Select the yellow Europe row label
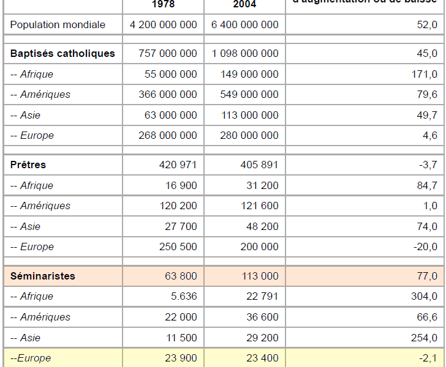Viewport: 446px width, 367px height. [31, 358]
